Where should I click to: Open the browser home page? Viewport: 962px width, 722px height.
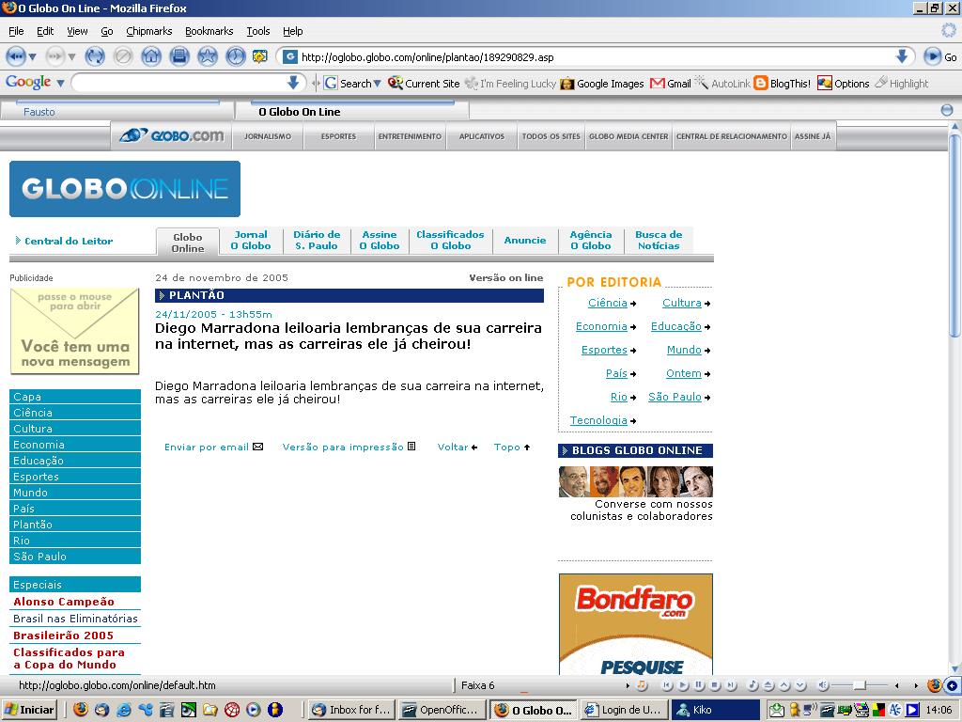pos(151,57)
